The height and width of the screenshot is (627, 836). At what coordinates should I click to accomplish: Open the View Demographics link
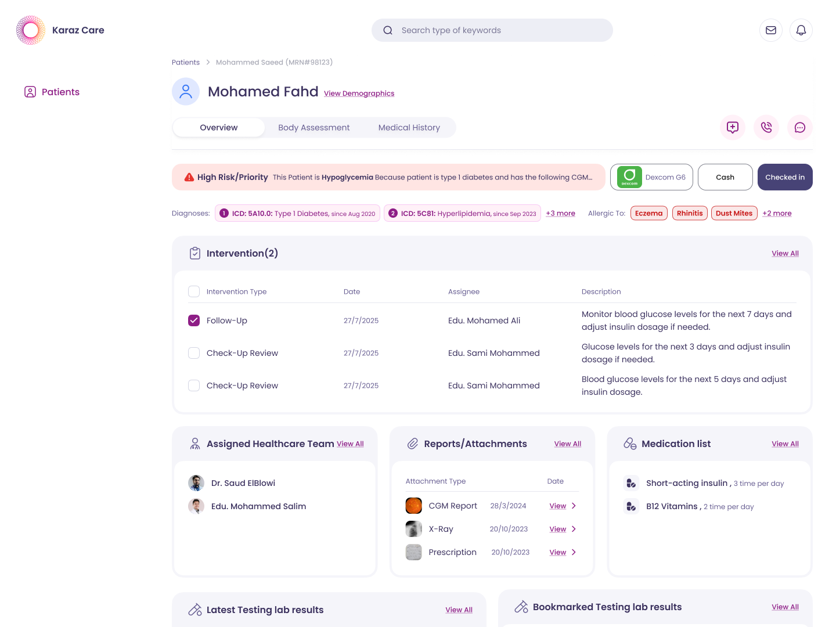tap(359, 93)
